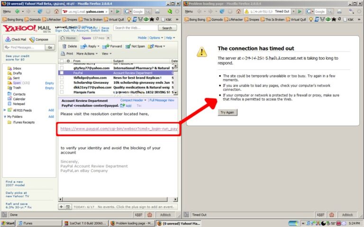This screenshot has height=227, width=364.
Task: Tick the checkbox for the PayPal email
Action: [62, 73]
